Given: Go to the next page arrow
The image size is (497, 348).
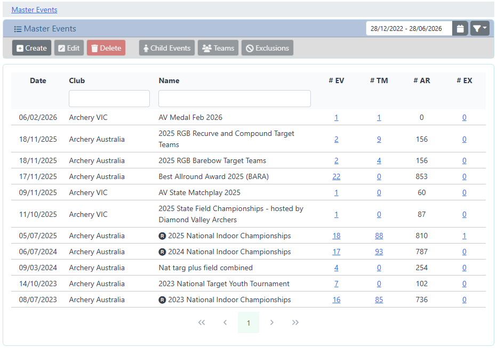Looking at the screenshot, I should point(272,322).
